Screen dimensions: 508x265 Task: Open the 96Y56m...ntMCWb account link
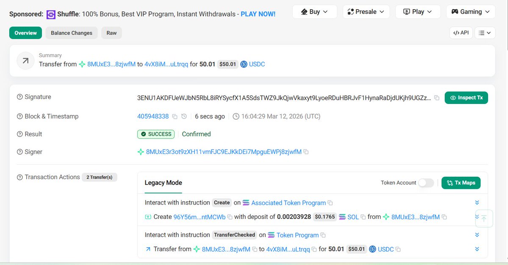click(200, 217)
